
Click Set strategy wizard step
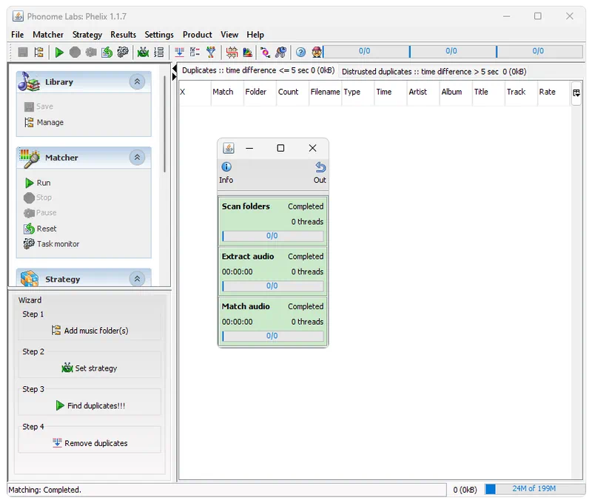[x=90, y=368]
